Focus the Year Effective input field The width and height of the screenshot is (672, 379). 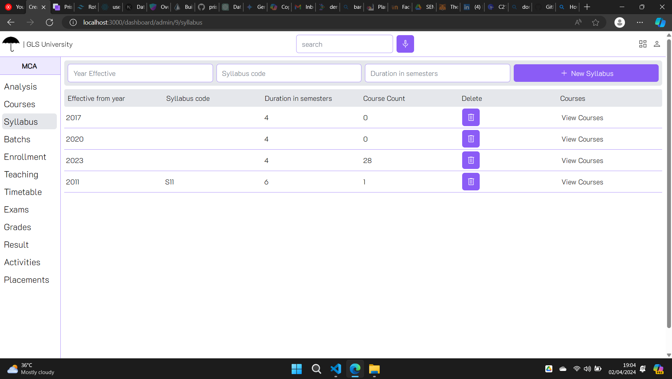[140, 73]
